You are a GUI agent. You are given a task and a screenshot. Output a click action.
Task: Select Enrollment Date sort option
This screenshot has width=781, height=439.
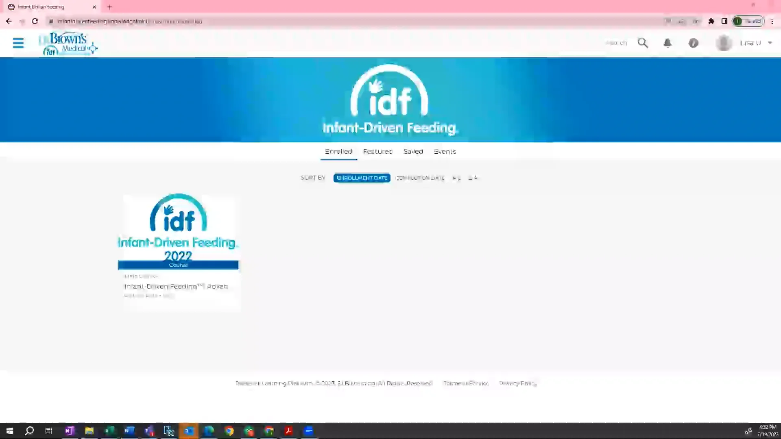tap(362, 178)
